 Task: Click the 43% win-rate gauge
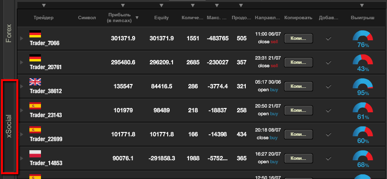tap(362, 63)
